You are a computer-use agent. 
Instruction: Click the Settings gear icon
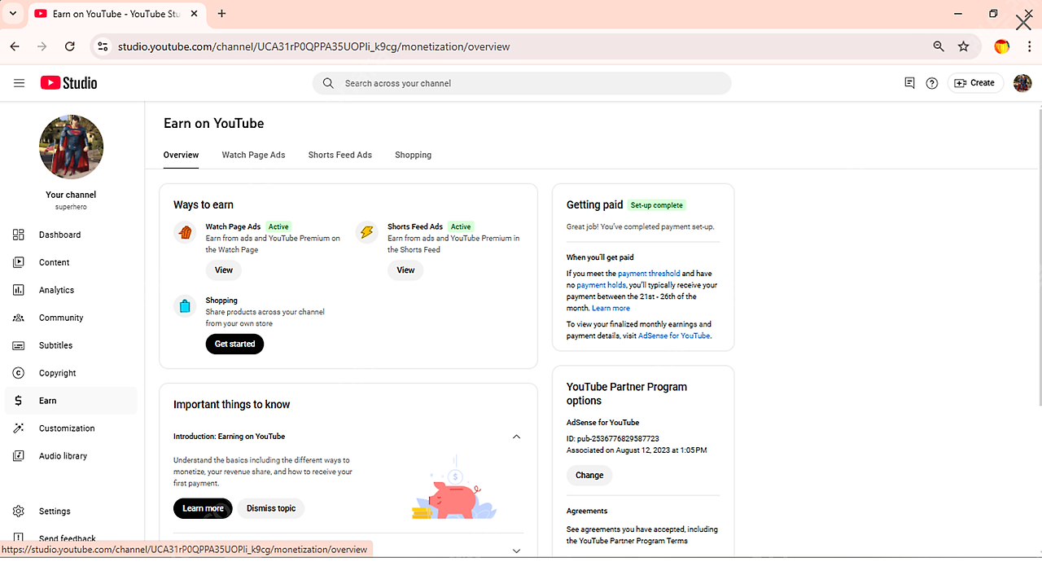(19, 512)
